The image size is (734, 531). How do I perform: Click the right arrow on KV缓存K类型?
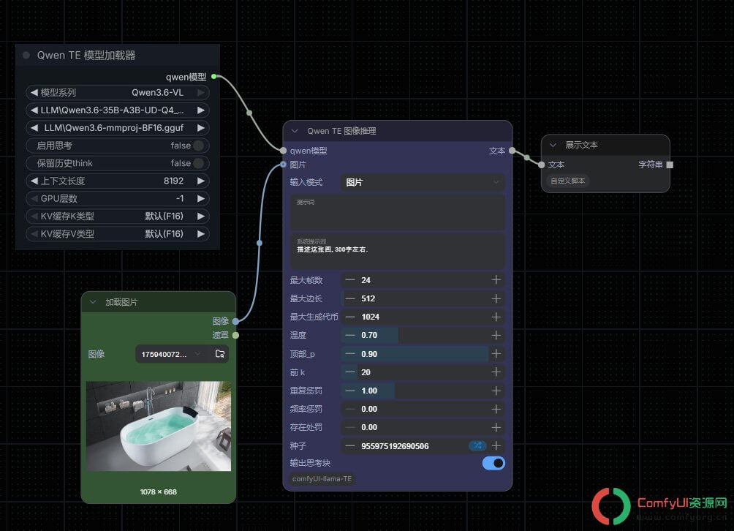tap(201, 216)
